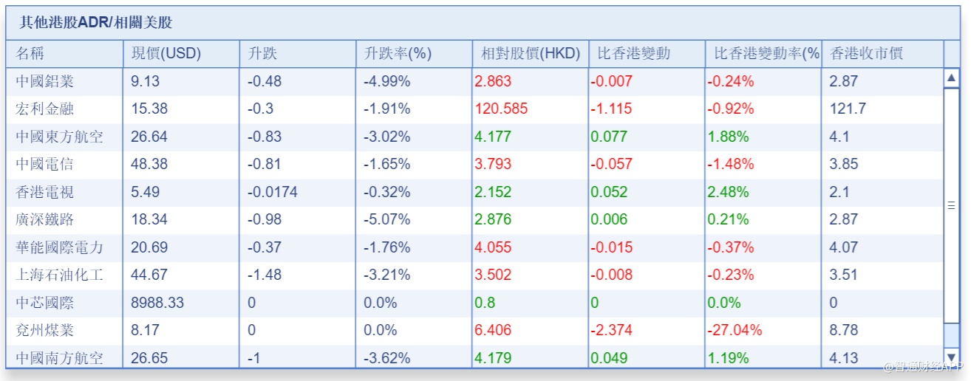971x381 pixels.
Task: Select the 中國鋁業 row name
Action: click(45, 81)
